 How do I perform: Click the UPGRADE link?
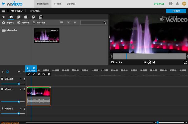tap(159, 4)
